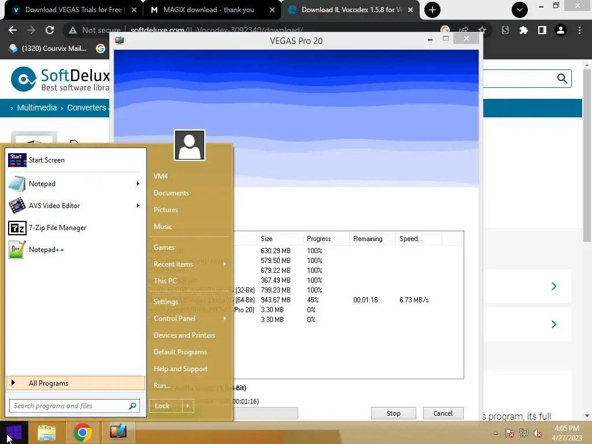The width and height of the screenshot is (592, 444).
Task: Switch to Chrome on the taskbar
Action: pyautogui.click(x=82, y=432)
